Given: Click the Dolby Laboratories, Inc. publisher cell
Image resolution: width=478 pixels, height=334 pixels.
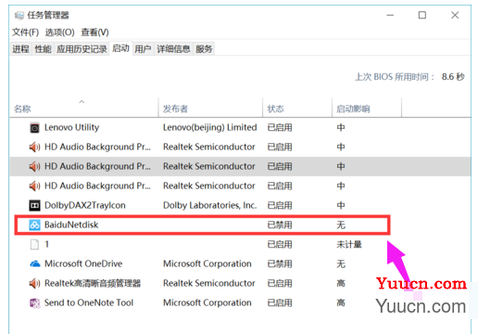Looking at the screenshot, I should pos(210,205).
